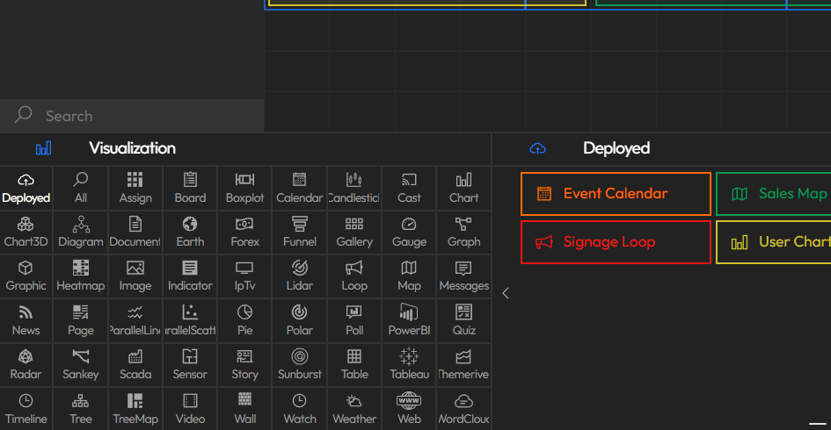The width and height of the screenshot is (831, 430).
Task: Choose the Document visualization
Action: (x=135, y=233)
